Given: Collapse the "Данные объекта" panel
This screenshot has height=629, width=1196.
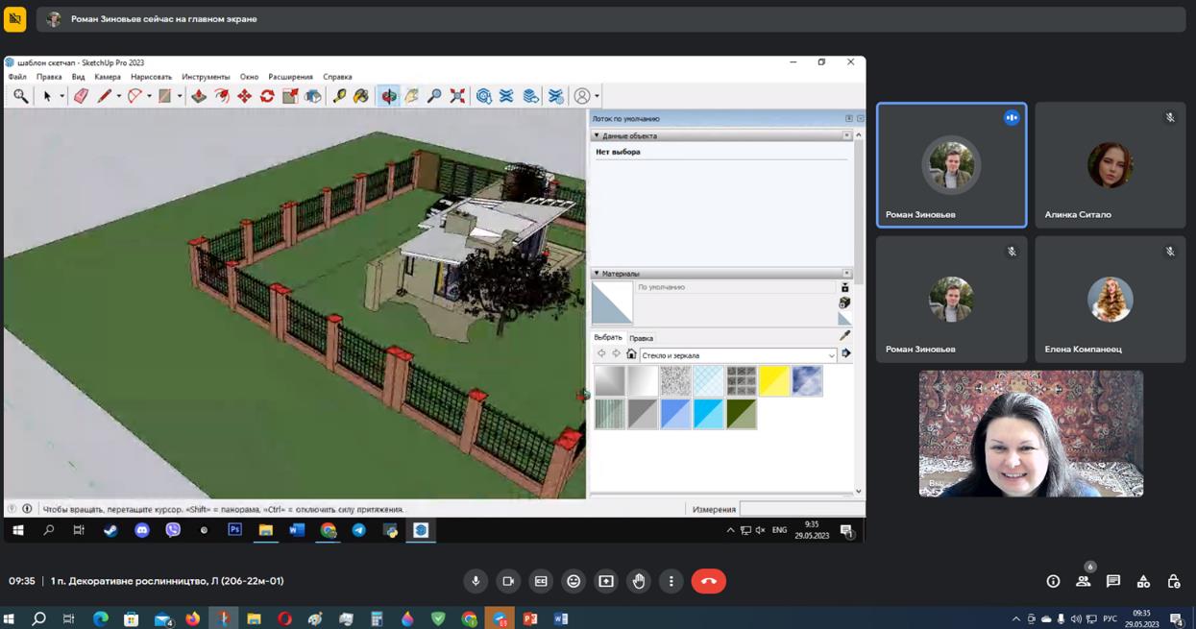Looking at the screenshot, I should [597, 136].
